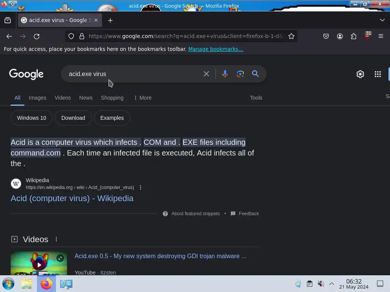This screenshot has height=292, width=390.
Task: Unmute the volume tray icon
Action: coord(321,284)
